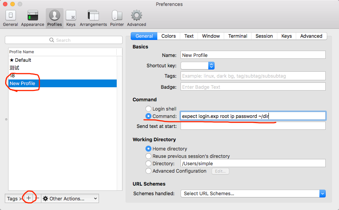Select the Login shell radio button

[x=148, y=109]
